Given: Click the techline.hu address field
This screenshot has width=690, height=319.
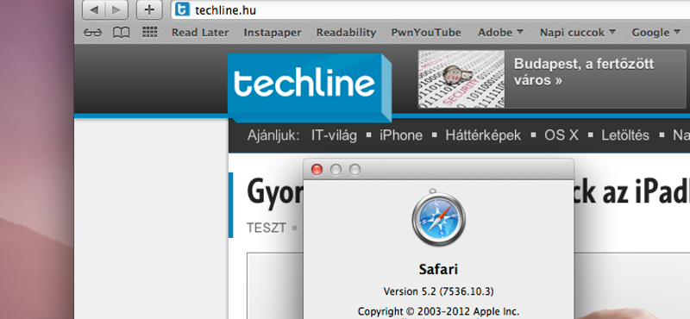Looking at the screenshot, I should (x=430, y=10).
